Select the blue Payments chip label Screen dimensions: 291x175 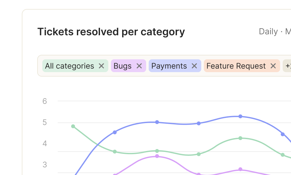[169, 66]
